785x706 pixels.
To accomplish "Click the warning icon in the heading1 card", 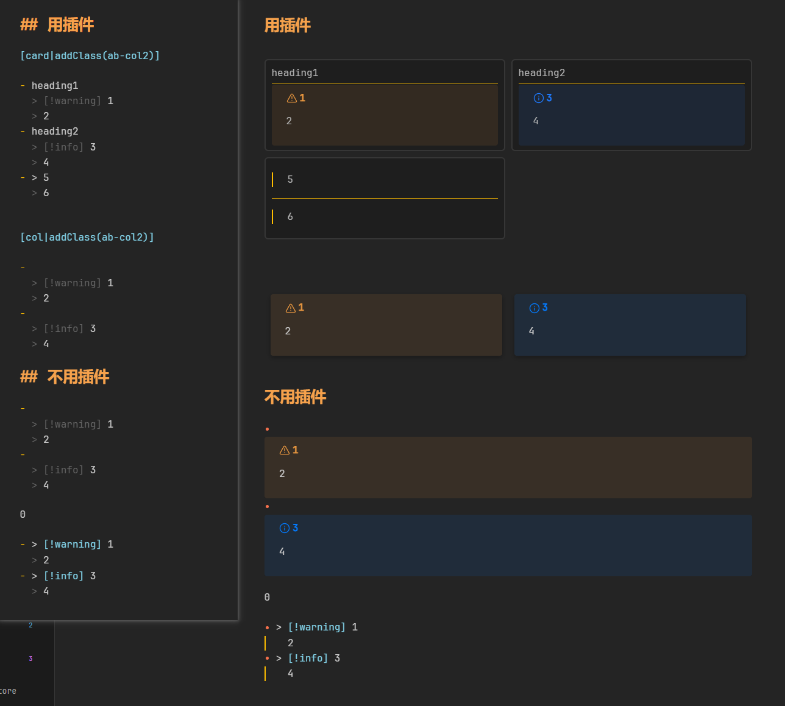I will (292, 98).
